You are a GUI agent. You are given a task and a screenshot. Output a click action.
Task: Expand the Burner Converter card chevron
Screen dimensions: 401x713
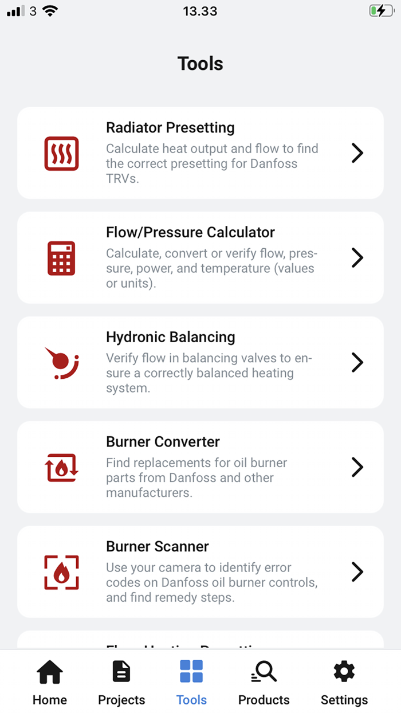(357, 467)
